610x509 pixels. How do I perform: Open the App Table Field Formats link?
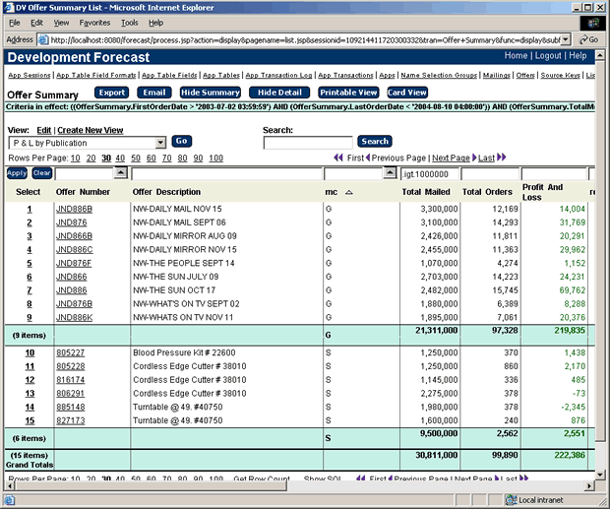[x=96, y=75]
